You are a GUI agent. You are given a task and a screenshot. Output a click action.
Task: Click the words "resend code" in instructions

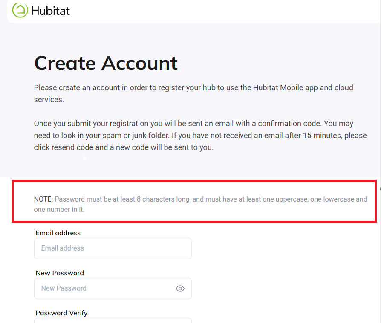coord(71,148)
